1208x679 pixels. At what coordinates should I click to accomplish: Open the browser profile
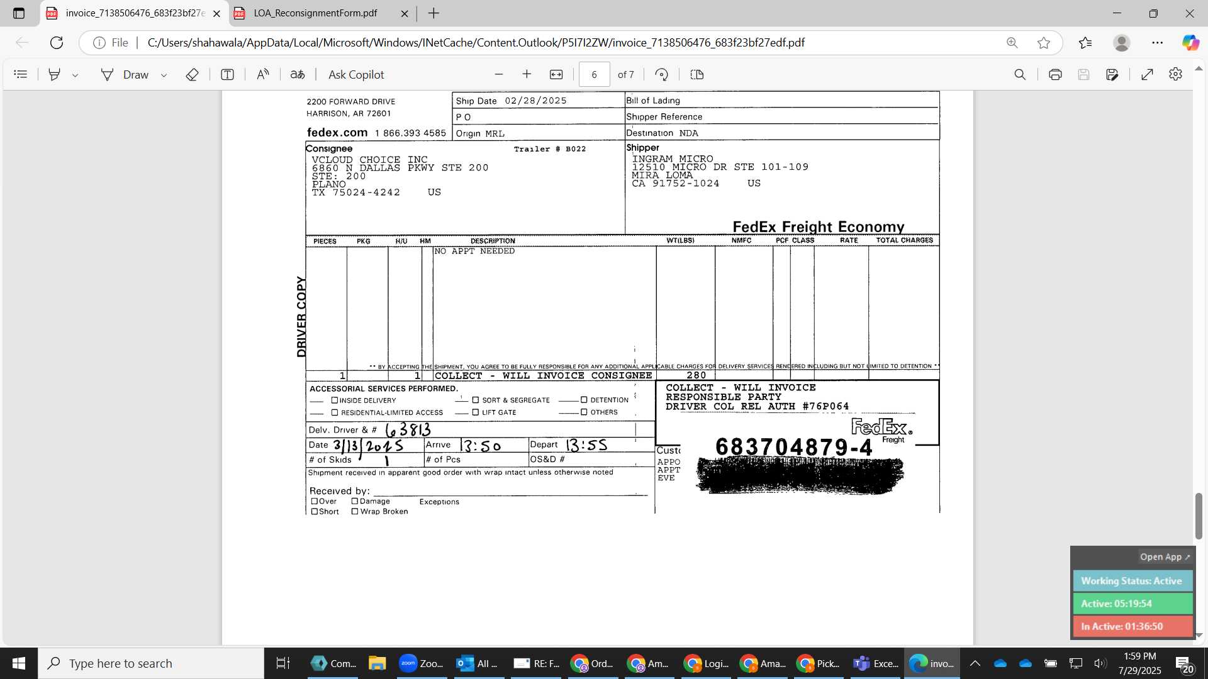[1121, 43]
